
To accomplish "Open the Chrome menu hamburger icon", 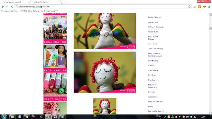I will click(x=209, y=7).
